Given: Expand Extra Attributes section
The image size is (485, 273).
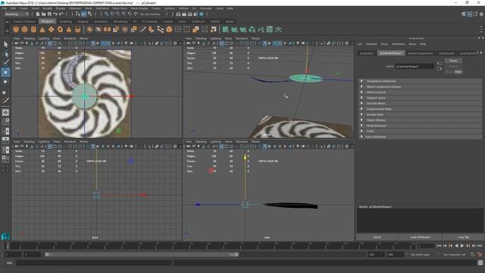Looking at the screenshot, I should [x=420, y=136].
